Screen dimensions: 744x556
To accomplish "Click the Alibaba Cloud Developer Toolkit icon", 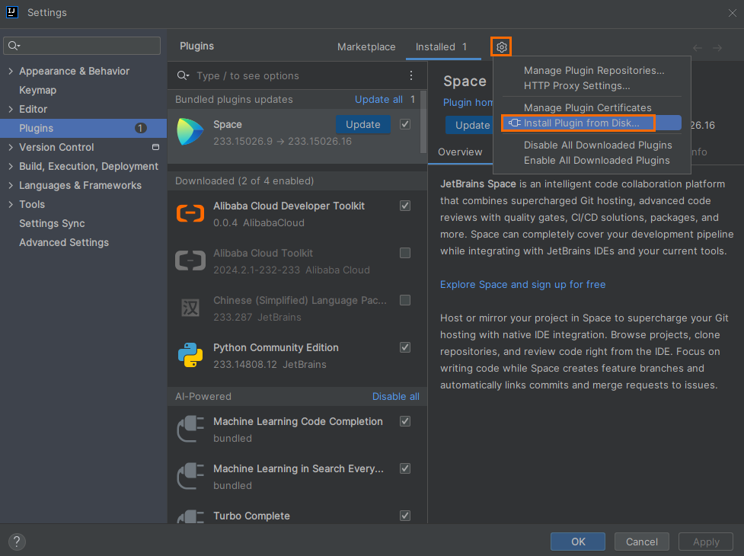I will pyautogui.click(x=190, y=213).
